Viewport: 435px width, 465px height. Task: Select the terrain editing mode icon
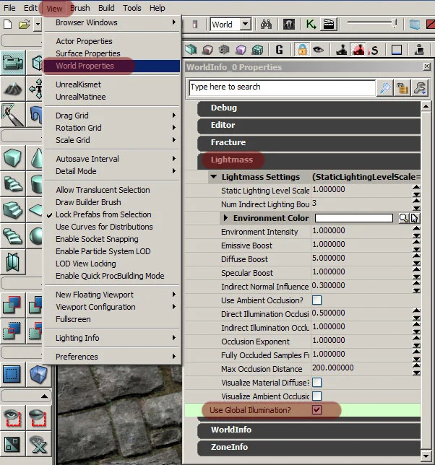click(x=13, y=88)
